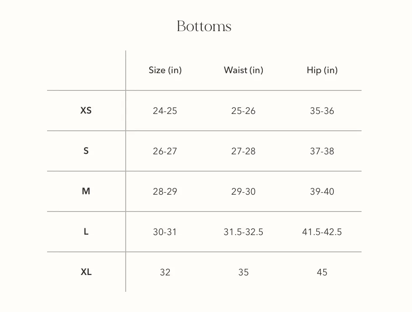Select the XL hip value 45
This screenshot has width=412, height=312.
[x=322, y=272]
